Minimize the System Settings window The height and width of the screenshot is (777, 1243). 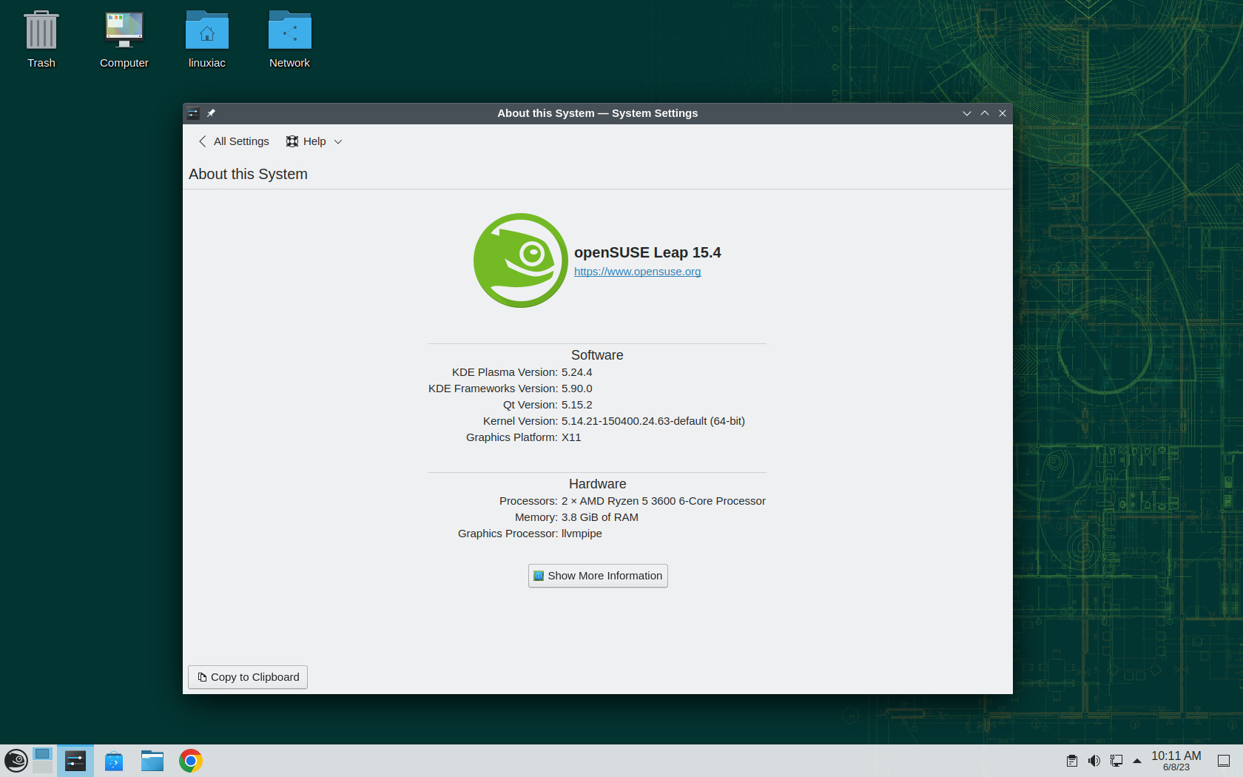click(967, 113)
